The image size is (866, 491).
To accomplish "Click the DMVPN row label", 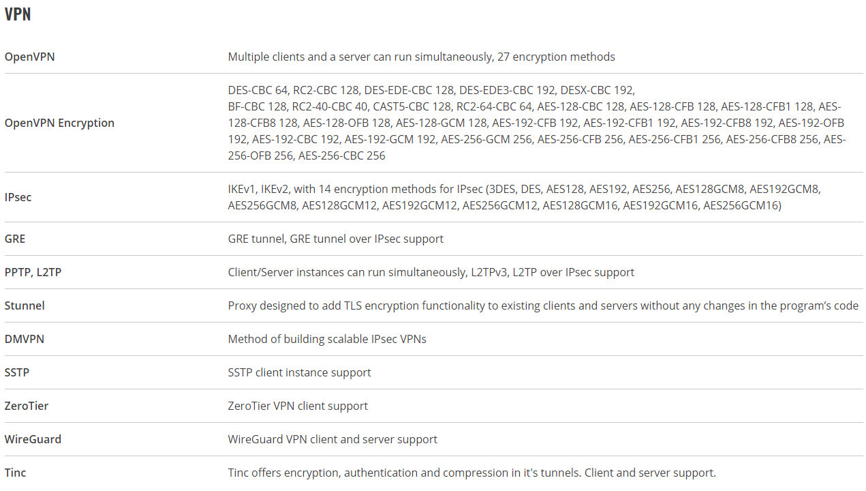I will (25, 339).
